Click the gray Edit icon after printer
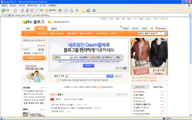Screen dimensions: 192x120 (x=77, y=10)
